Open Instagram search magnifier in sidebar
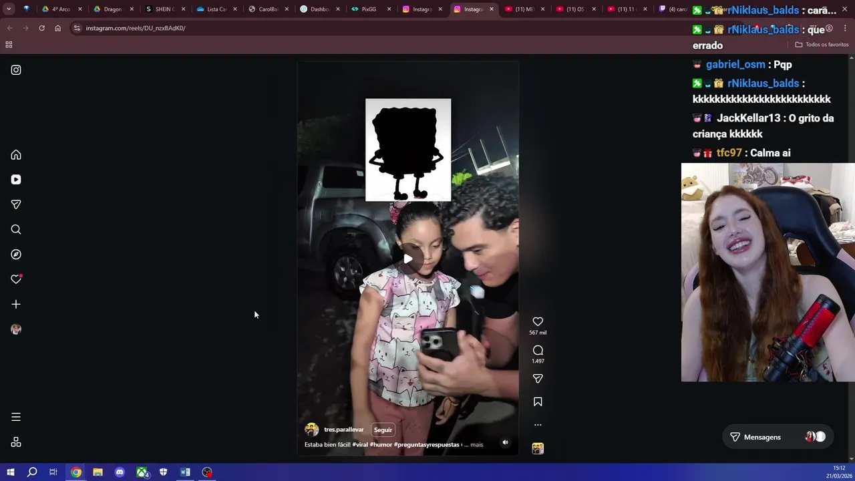The image size is (855, 481). pyautogui.click(x=16, y=230)
